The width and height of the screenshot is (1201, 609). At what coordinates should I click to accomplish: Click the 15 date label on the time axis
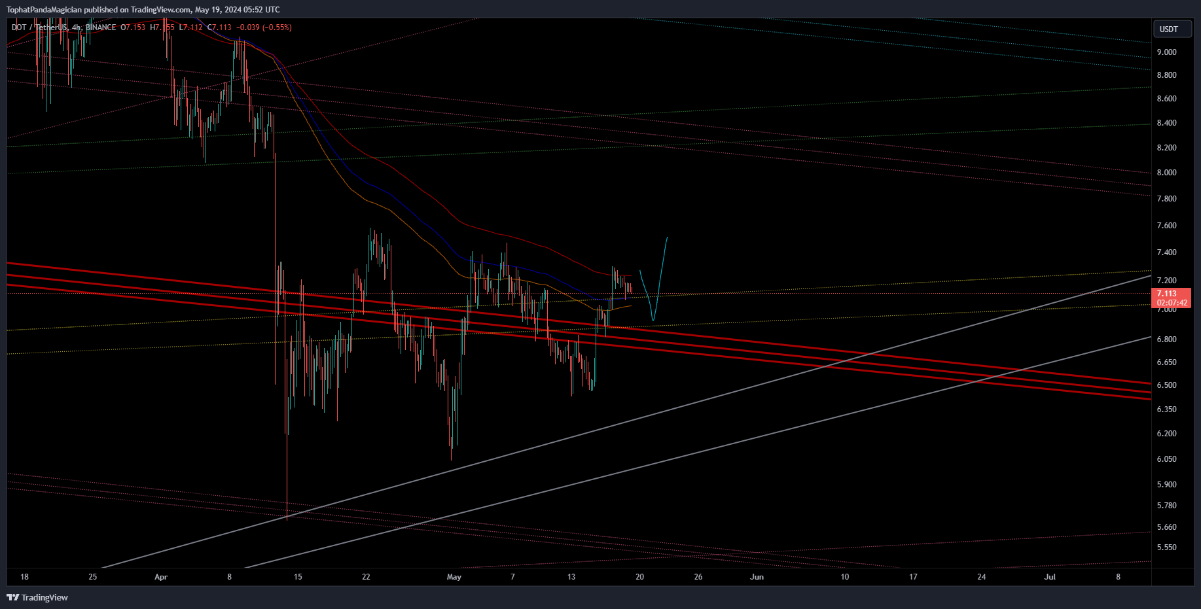(x=298, y=577)
